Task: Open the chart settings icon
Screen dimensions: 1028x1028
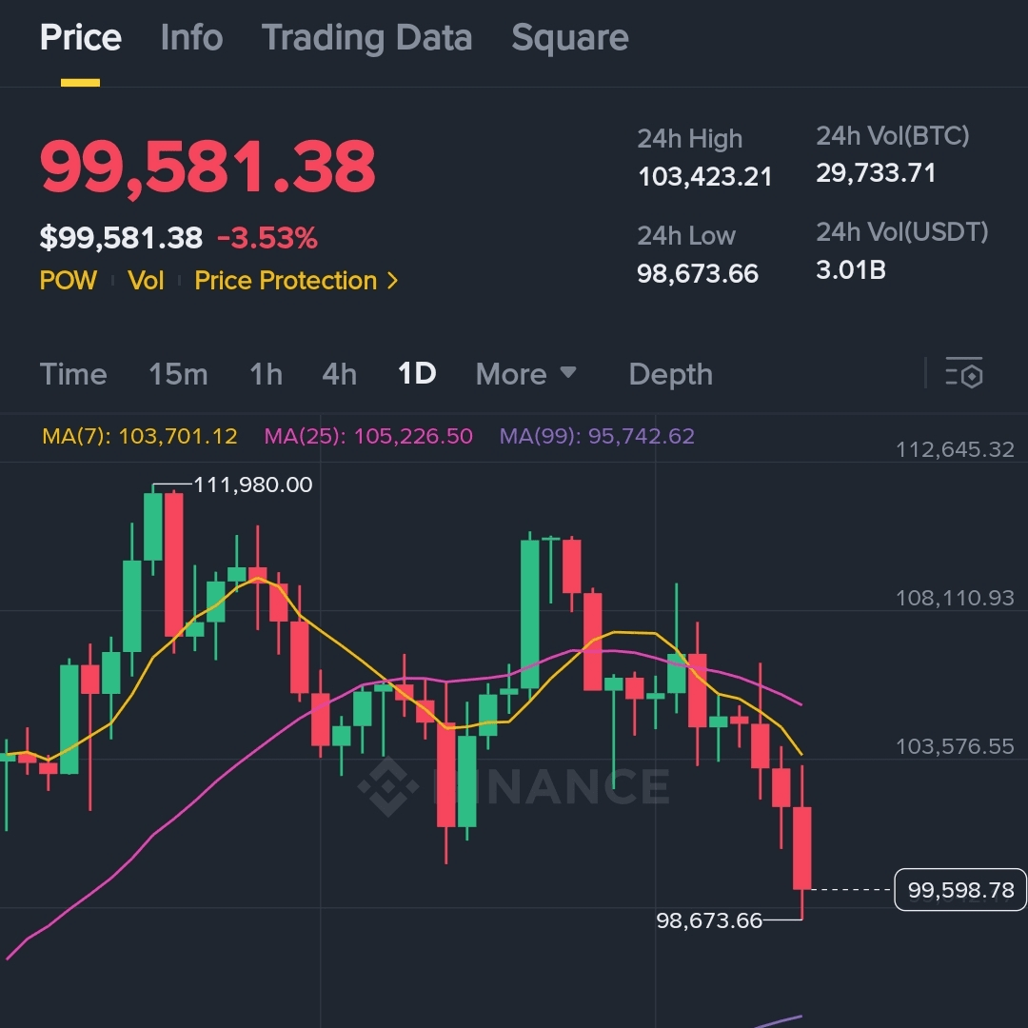Action: (x=963, y=373)
